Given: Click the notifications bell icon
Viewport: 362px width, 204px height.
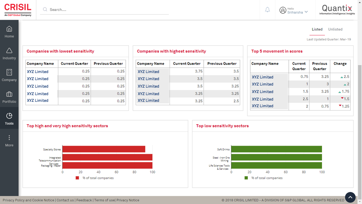Looking at the screenshot, I should pyautogui.click(x=267, y=10).
